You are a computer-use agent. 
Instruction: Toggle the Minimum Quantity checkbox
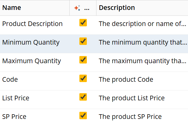(83, 41)
